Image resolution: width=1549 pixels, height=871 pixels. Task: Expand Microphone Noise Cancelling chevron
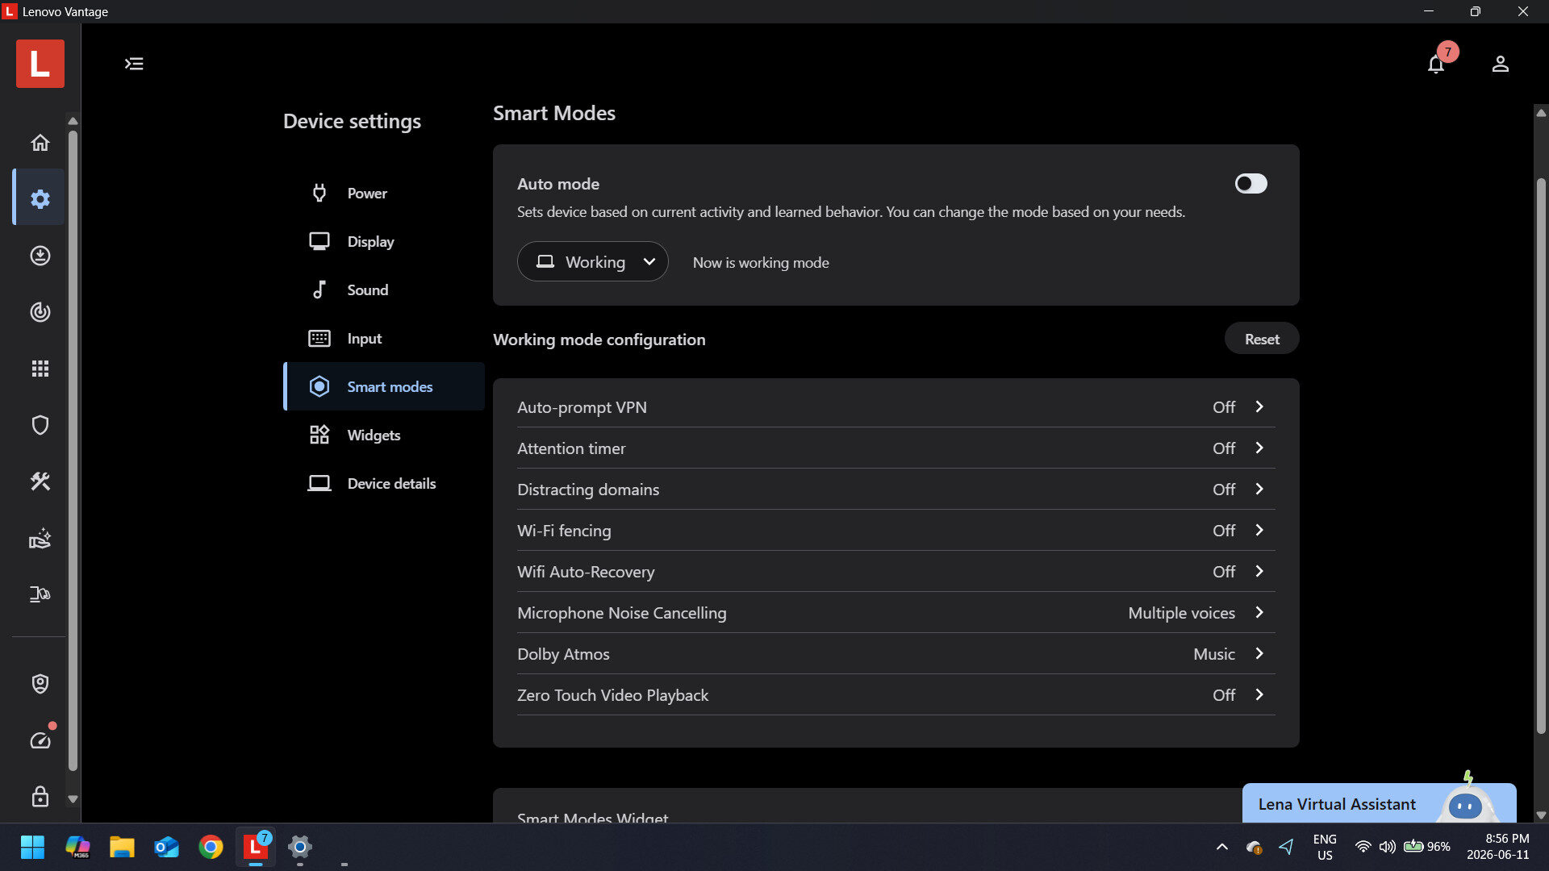click(x=1259, y=613)
